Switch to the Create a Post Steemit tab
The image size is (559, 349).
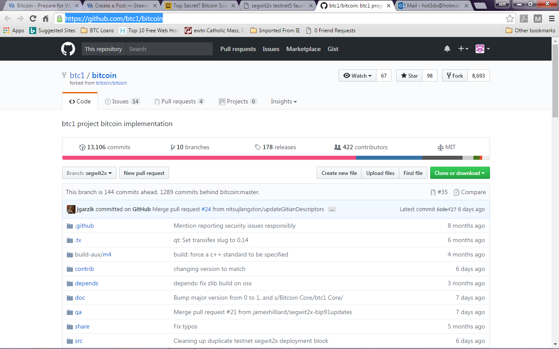[x=121, y=6]
